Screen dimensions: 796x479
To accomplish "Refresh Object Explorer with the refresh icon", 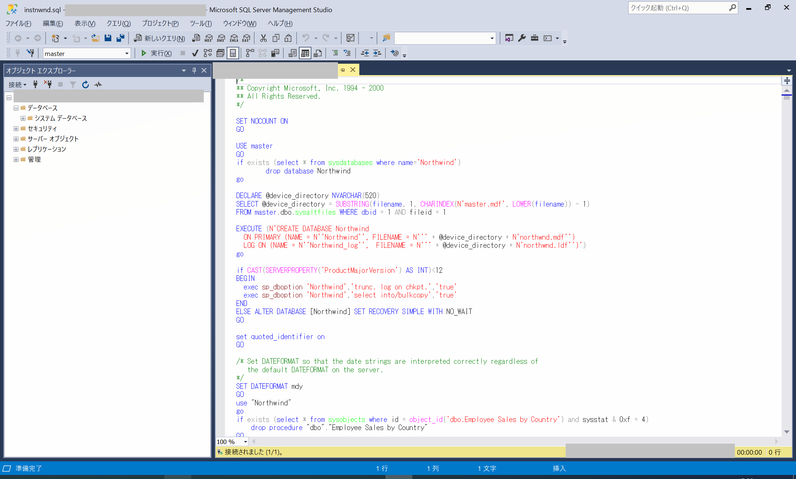I will pos(85,85).
